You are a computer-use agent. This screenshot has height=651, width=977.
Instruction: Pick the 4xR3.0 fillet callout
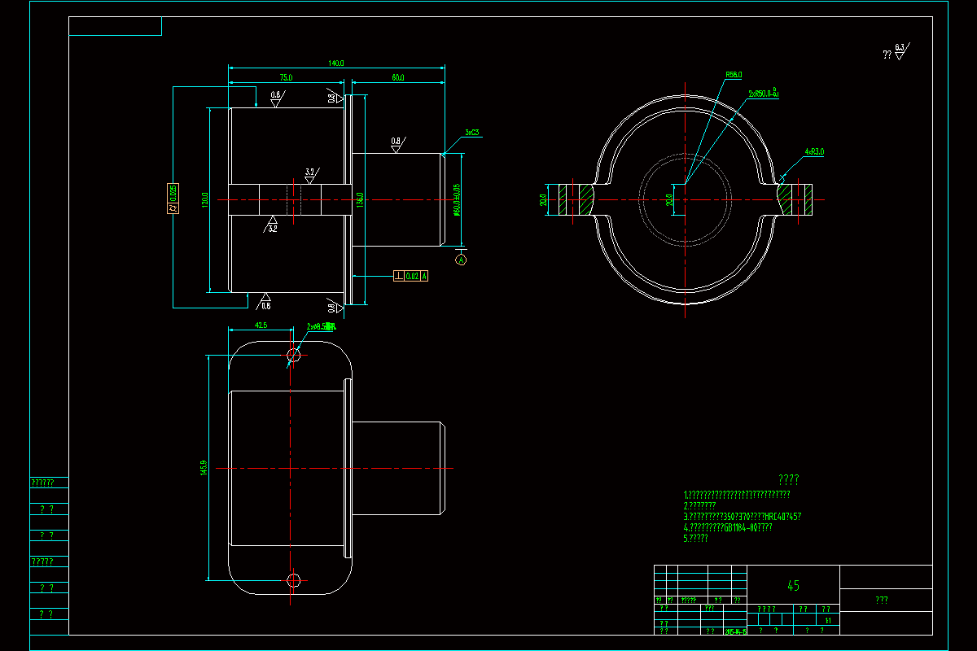pyautogui.click(x=814, y=152)
